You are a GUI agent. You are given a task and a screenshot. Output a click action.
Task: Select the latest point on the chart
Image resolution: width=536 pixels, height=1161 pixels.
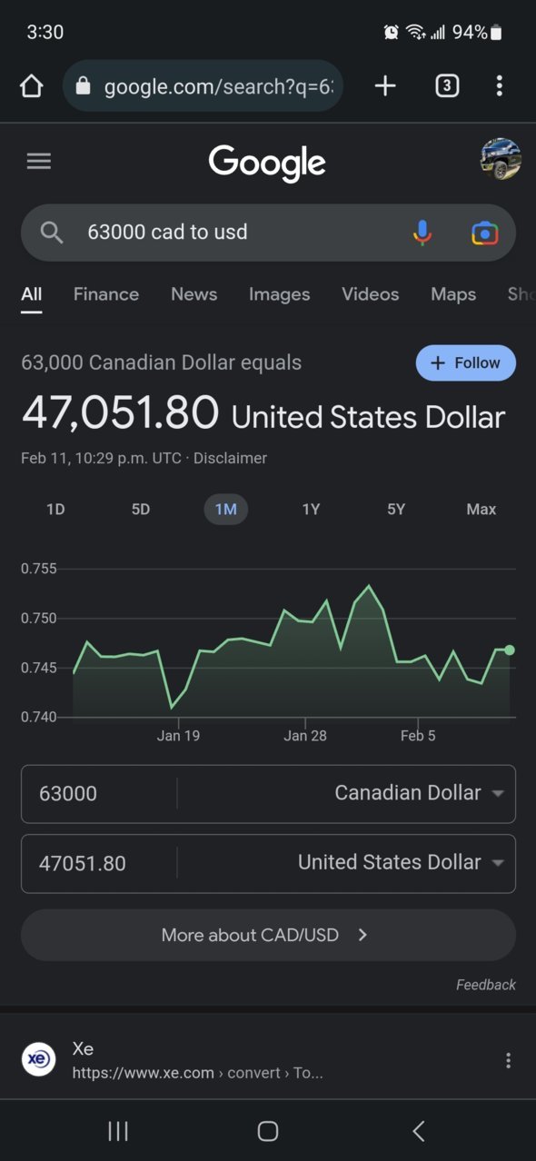pos(510,650)
